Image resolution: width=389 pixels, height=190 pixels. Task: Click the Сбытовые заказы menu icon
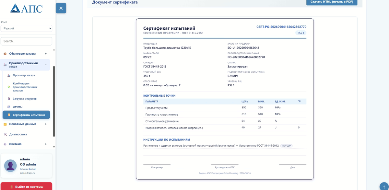point(5,54)
